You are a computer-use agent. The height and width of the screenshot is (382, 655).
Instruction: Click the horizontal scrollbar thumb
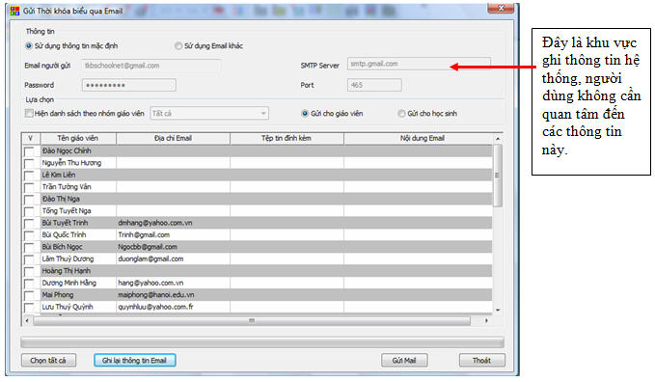252,320
